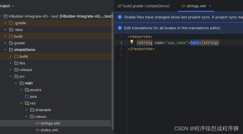Image resolution: width=243 pixels, height=134 pixels.
Task: Collapse the values folder
Action: pos(26,116)
